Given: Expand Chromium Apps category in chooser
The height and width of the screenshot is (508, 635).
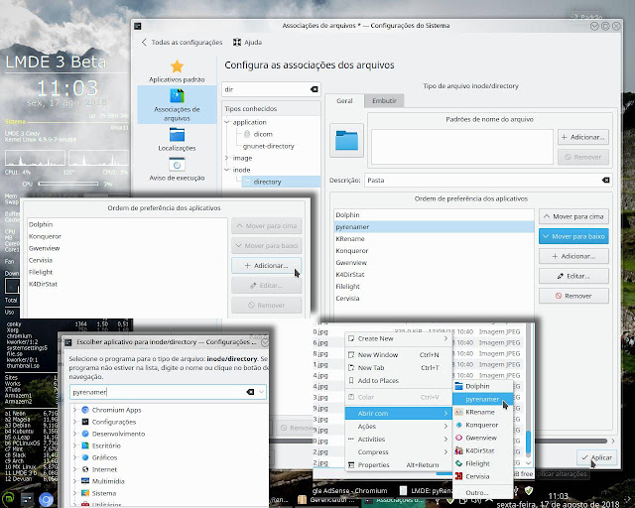Looking at the screenshot, I should pyautogui.click(x=75, y=410).
